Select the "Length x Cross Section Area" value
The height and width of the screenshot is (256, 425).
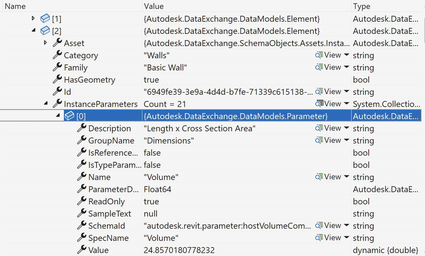tap(200, 128)
